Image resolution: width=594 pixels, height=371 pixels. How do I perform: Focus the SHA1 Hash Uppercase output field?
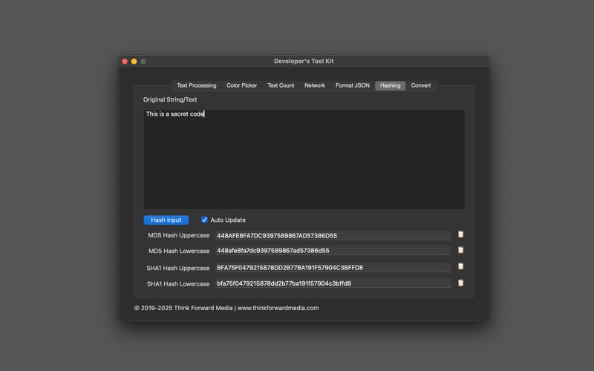point(333,267)
